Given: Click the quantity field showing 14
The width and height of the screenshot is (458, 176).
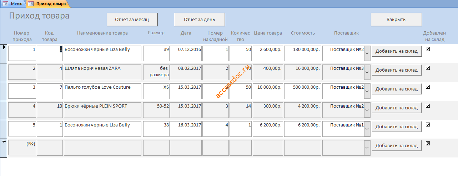Looking at the screenshot, I should coord(241,110).
